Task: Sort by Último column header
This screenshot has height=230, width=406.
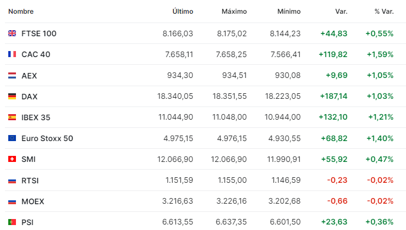Action: pos(183,12)
